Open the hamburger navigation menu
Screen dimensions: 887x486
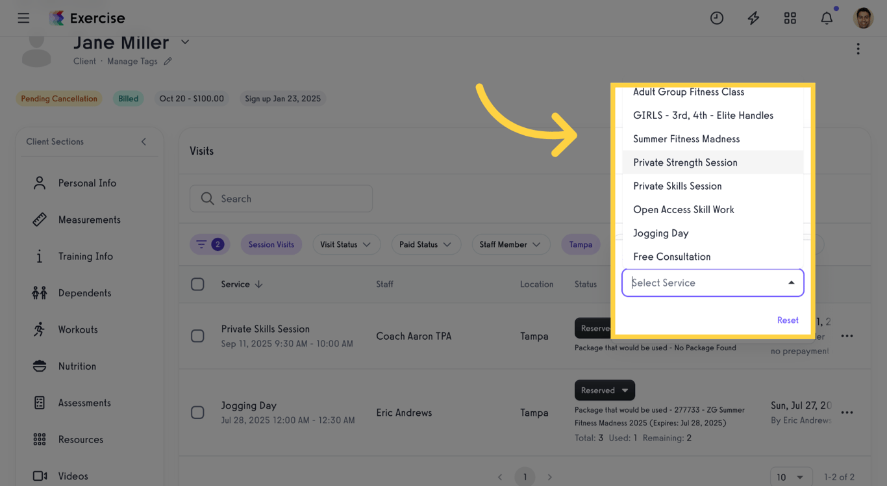tap(23, 18)
